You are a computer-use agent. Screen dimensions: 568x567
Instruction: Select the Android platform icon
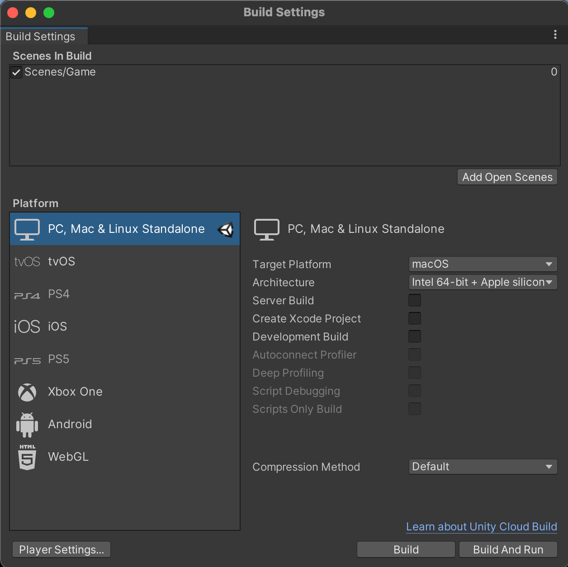point(27,425)
